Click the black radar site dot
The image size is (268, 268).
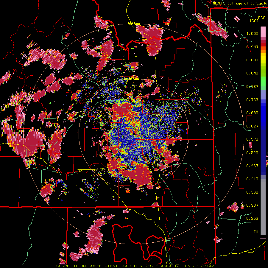pyautogui.click(x=134, y=133)
